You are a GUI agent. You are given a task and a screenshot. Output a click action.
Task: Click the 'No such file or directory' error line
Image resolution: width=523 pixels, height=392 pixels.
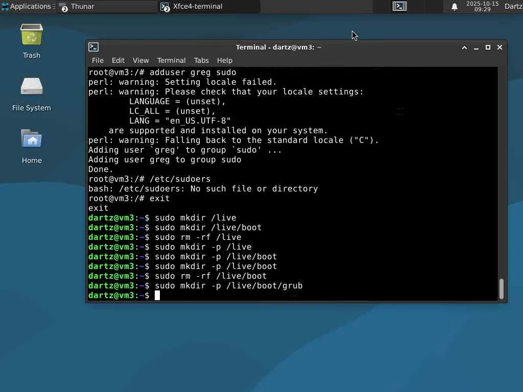[203, 189]
